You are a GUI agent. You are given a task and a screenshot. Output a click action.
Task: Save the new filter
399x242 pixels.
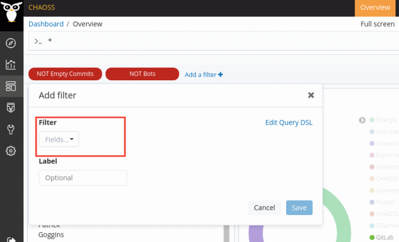pyautogui.click(x=299, y=208)
